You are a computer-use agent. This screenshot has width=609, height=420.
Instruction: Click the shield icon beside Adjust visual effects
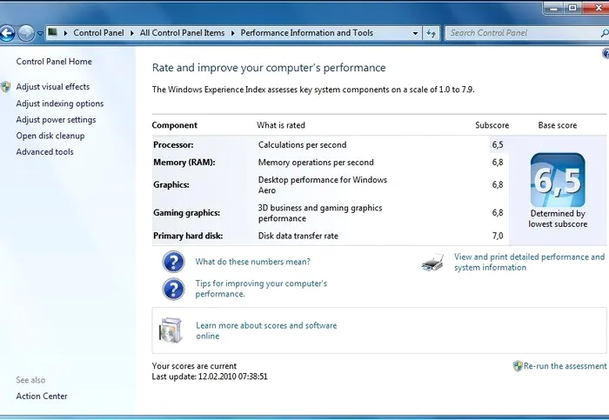6,87
